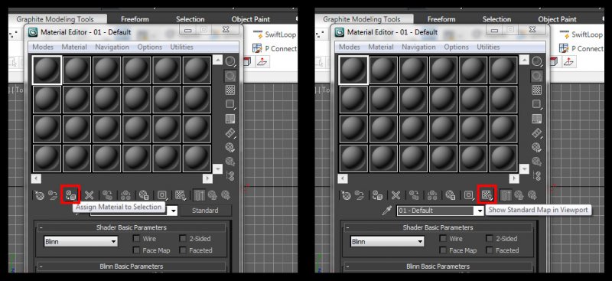Image resolution: width=612 pixels, height=281 pixels.
Task: Click Standard material type button, left screenshot
Action: coord(205,211)
